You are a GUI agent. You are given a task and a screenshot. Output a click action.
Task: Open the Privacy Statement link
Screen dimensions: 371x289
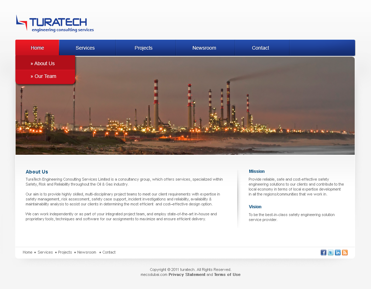click(187, 274)
